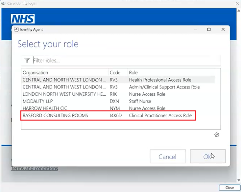The image size is (241, 192).
Task: Click the I4X6D code cell
Action: point(116,115)
